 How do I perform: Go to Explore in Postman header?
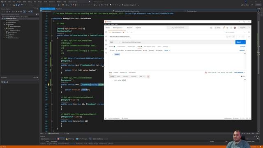[138, 28]
